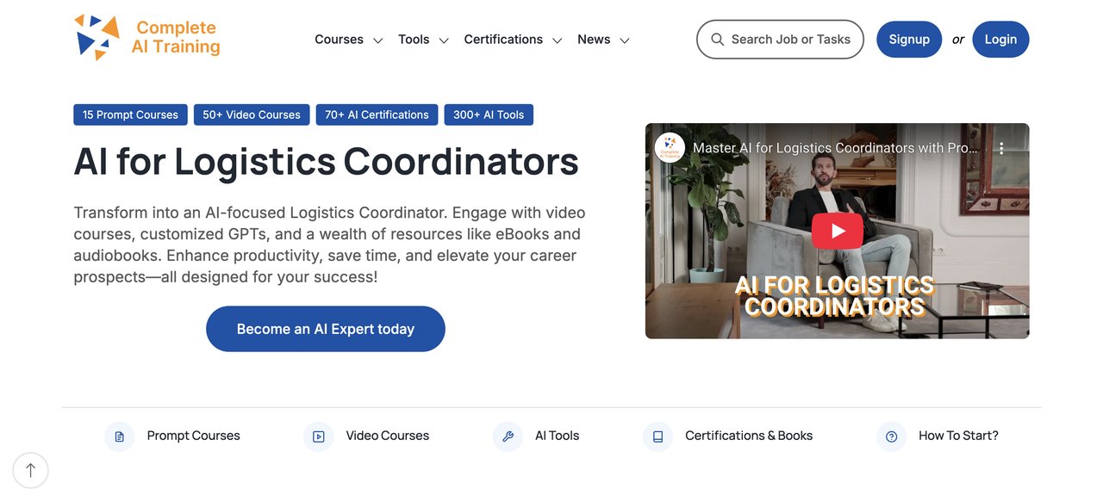The image size is (1103, 501).
Task: Open the Certifications dropdown menu
Action: click(513, 40)
